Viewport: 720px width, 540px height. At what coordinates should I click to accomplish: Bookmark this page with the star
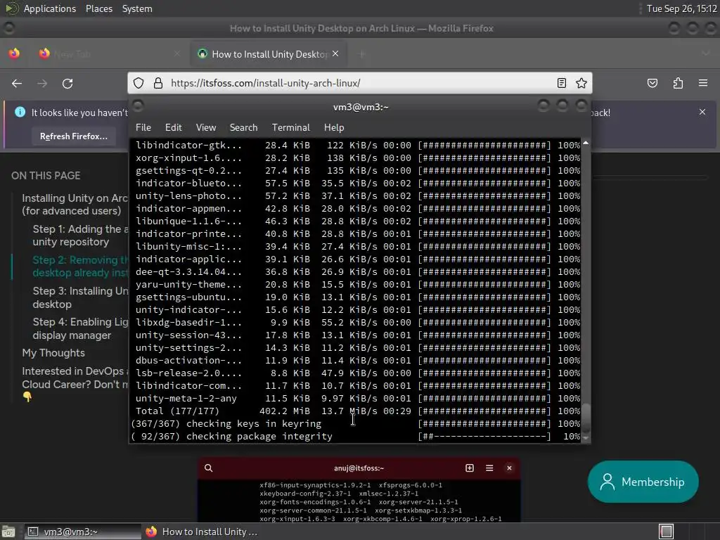[x=581, y=83]
